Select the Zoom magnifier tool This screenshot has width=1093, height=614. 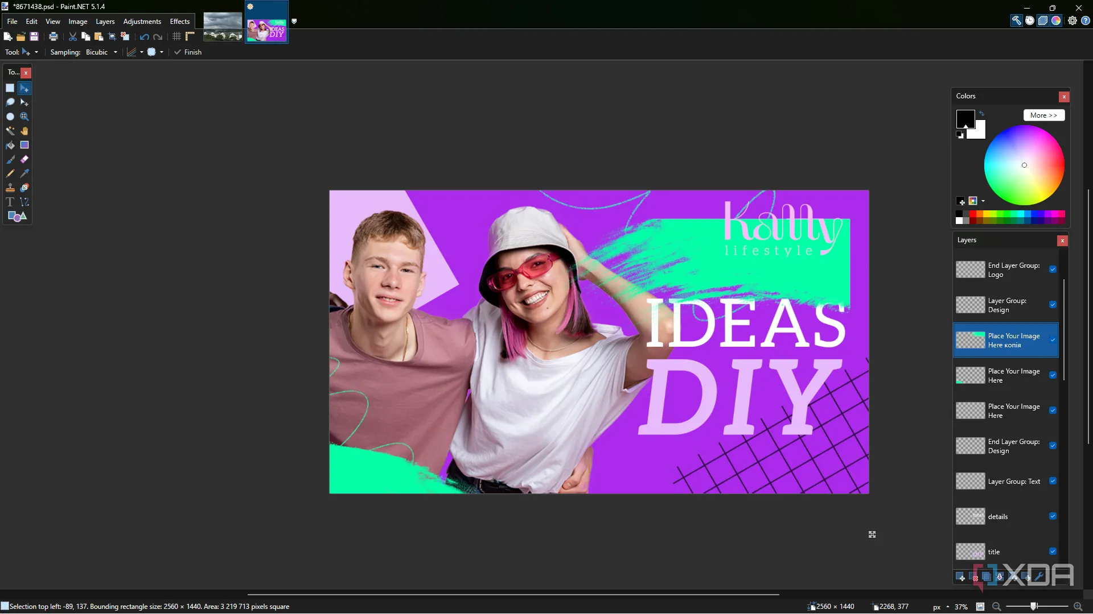pyautogui.click(x=24, y=117)
